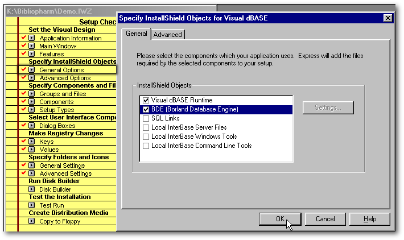Screen dimensions: 404x240
Task: Click arrow icon beside Components
Action: pyautogui.click(x=31, y=102)
